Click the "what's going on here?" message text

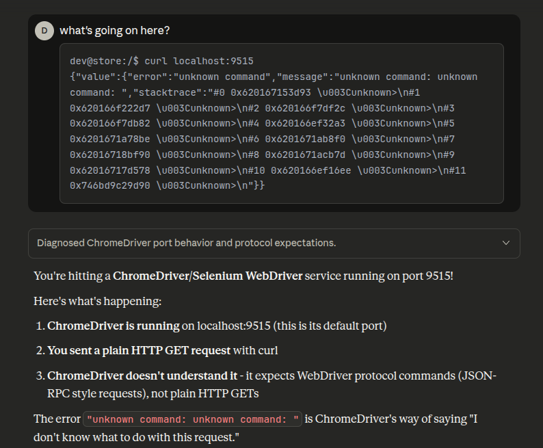115,31
